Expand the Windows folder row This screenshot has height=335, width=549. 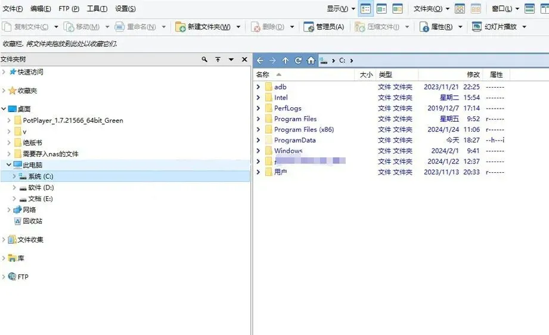click(258, 151)
